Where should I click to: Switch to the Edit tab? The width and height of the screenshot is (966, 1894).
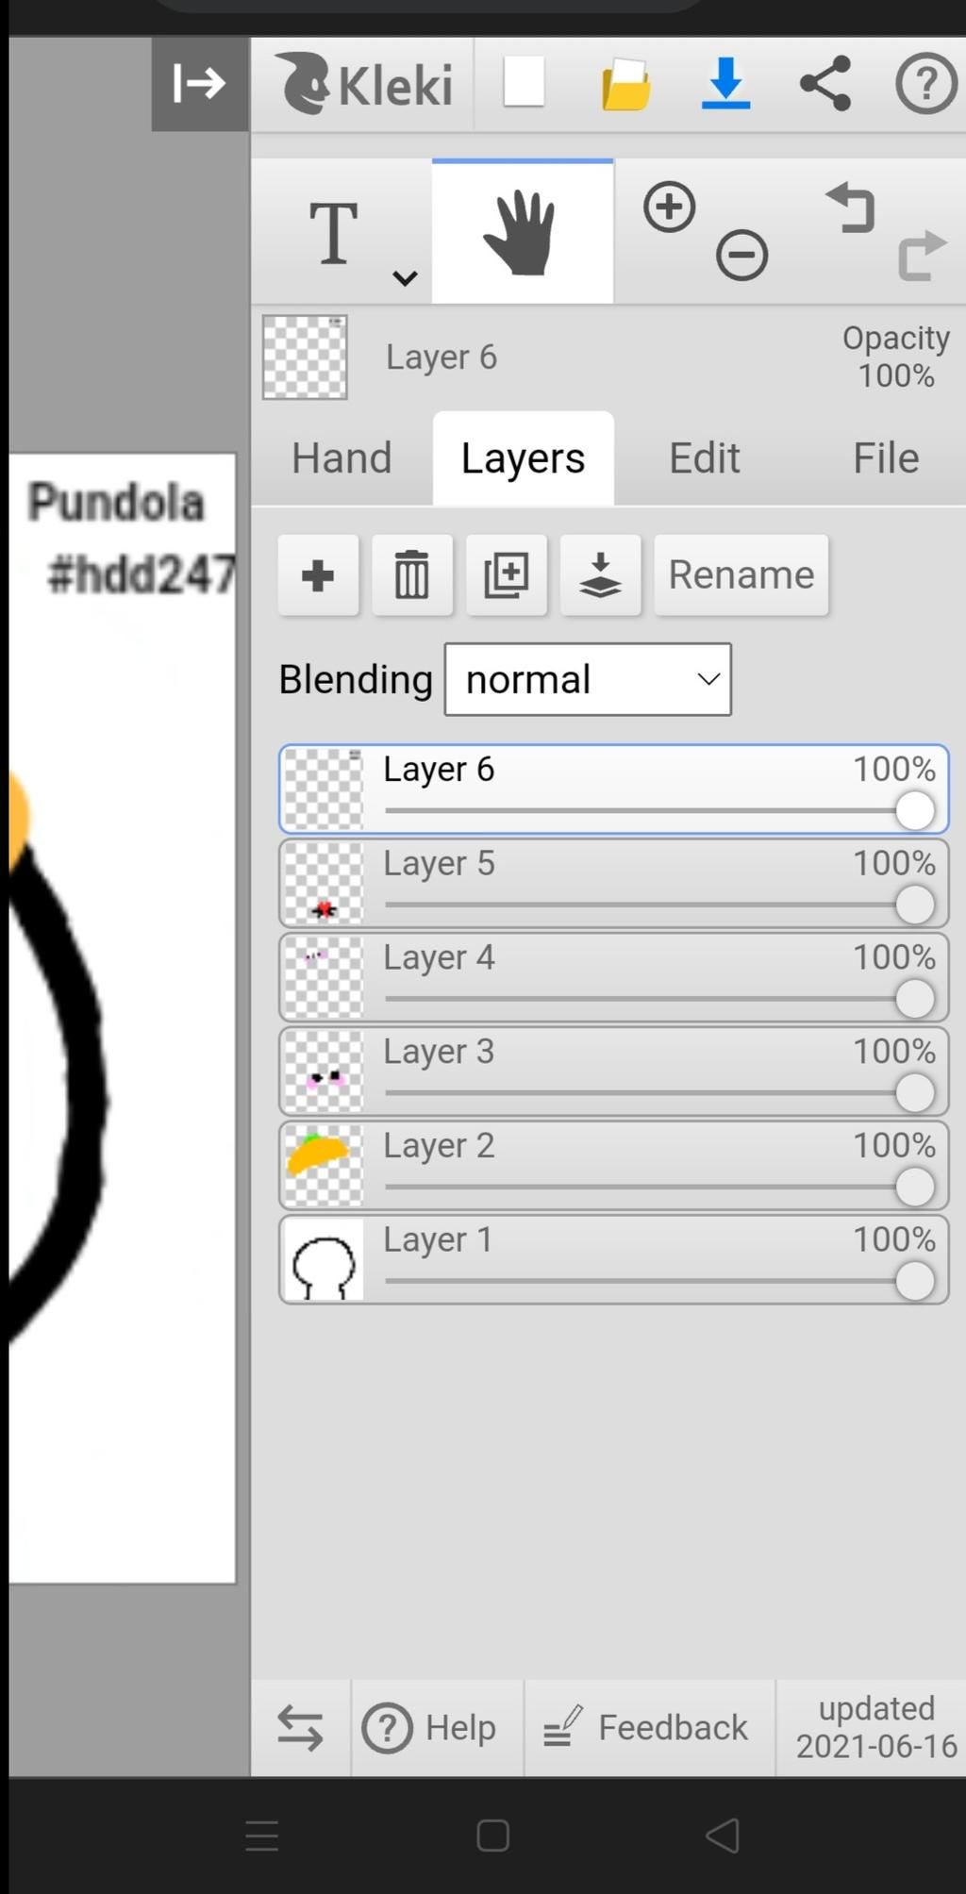(705, 458)
